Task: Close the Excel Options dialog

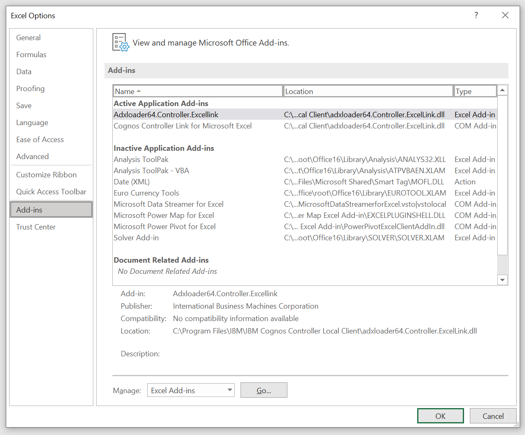Action: [x=505, y=15]
